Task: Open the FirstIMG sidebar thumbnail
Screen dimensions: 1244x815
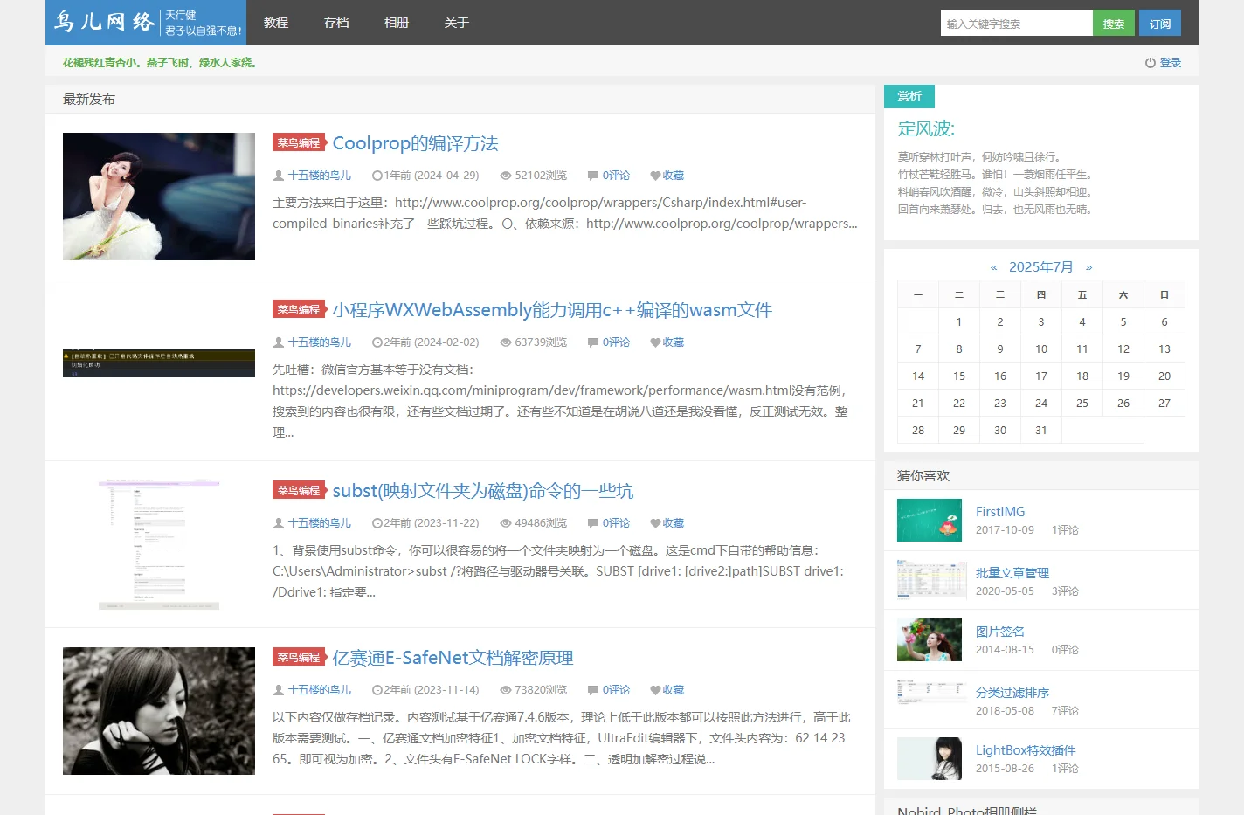Action: click(x=930, y=521)
